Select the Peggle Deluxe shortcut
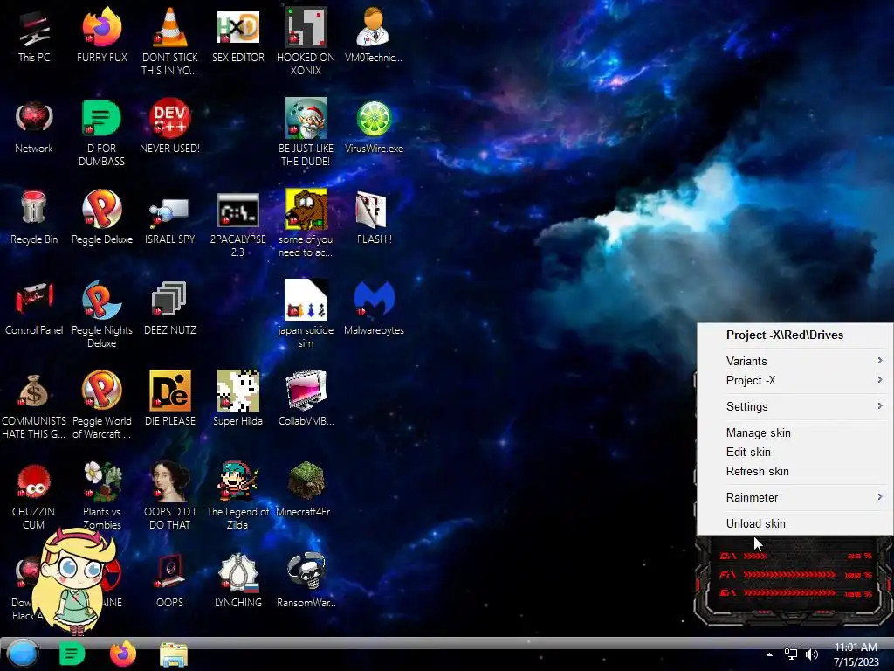The width and height of the screenshot is (894, 671). pos(101,218)
